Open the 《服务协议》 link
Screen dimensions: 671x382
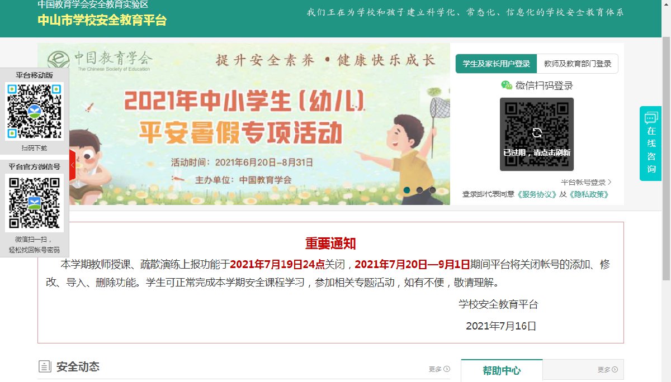point(536,194)
